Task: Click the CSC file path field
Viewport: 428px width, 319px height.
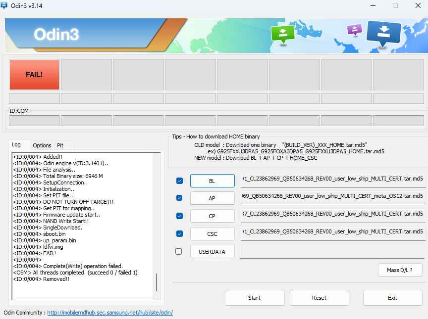Action: [333, 233]
